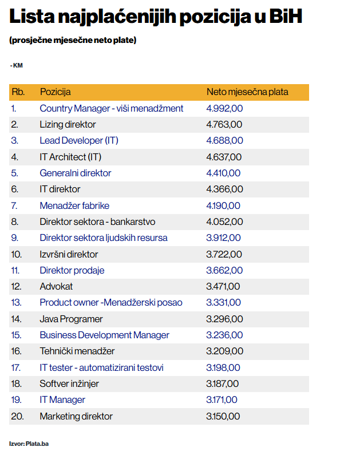The width and height of the screenshot is (344, 455).
Task: Click the 'Direktor prodaje' position
Action: coord(72,270)
